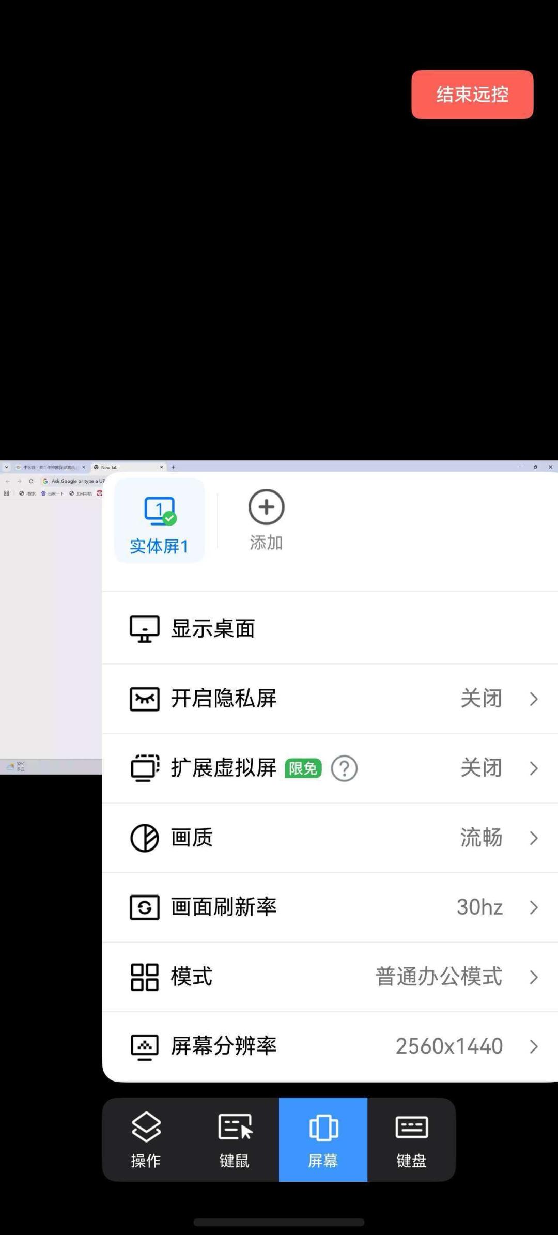Open the browser apps grid bookmark icon

(6, 493)
